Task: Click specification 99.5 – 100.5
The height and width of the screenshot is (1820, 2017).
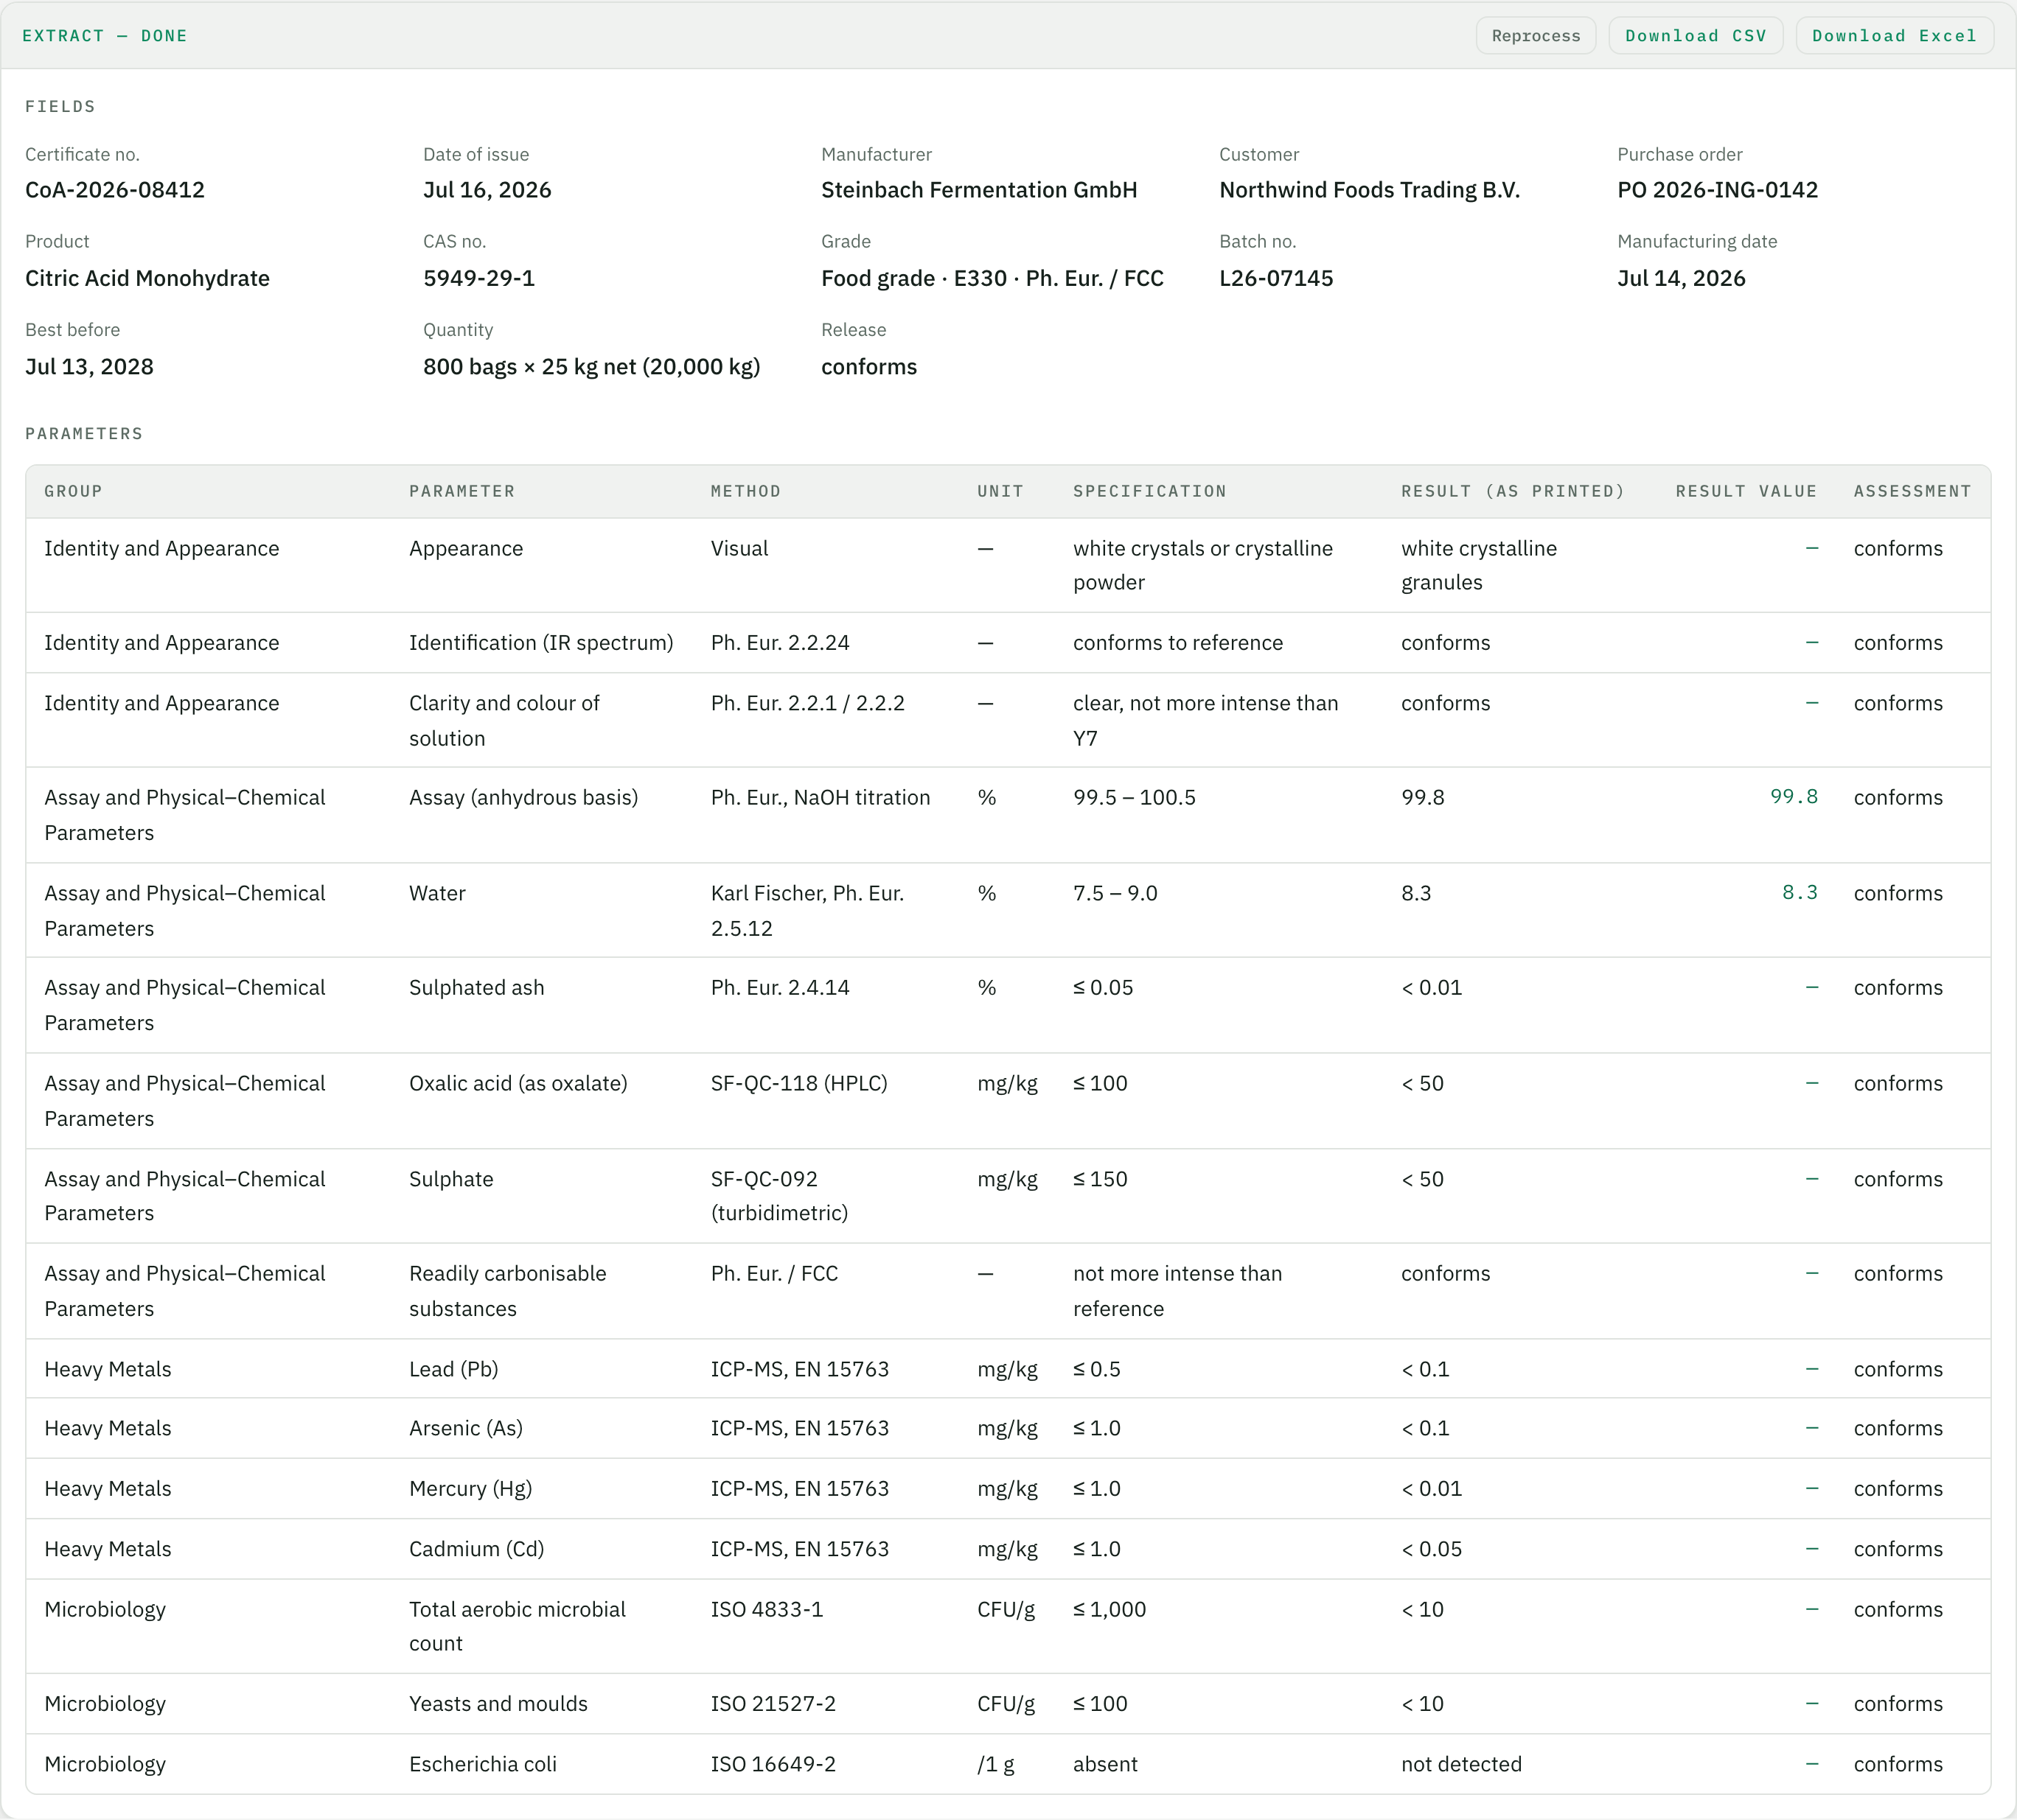Action: [1135, 798]
